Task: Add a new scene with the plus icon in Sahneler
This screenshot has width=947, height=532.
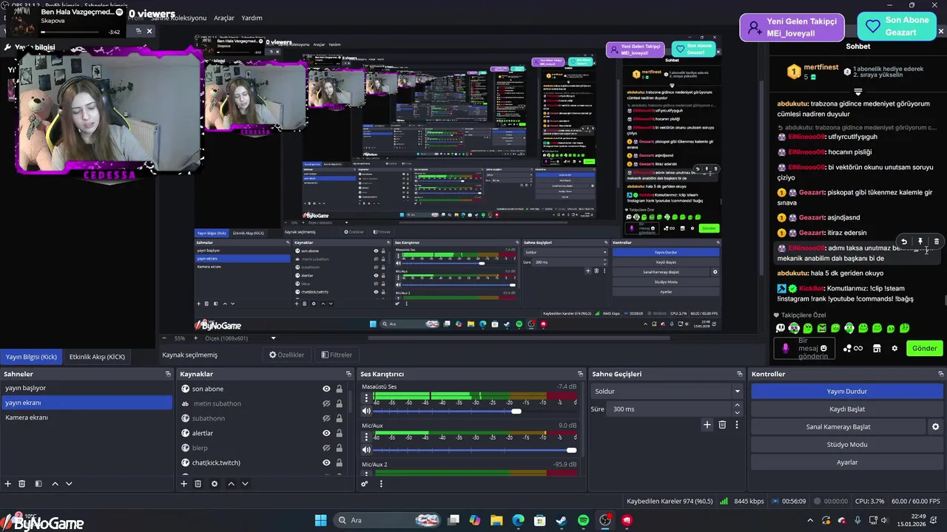Action: coord(8,484)
